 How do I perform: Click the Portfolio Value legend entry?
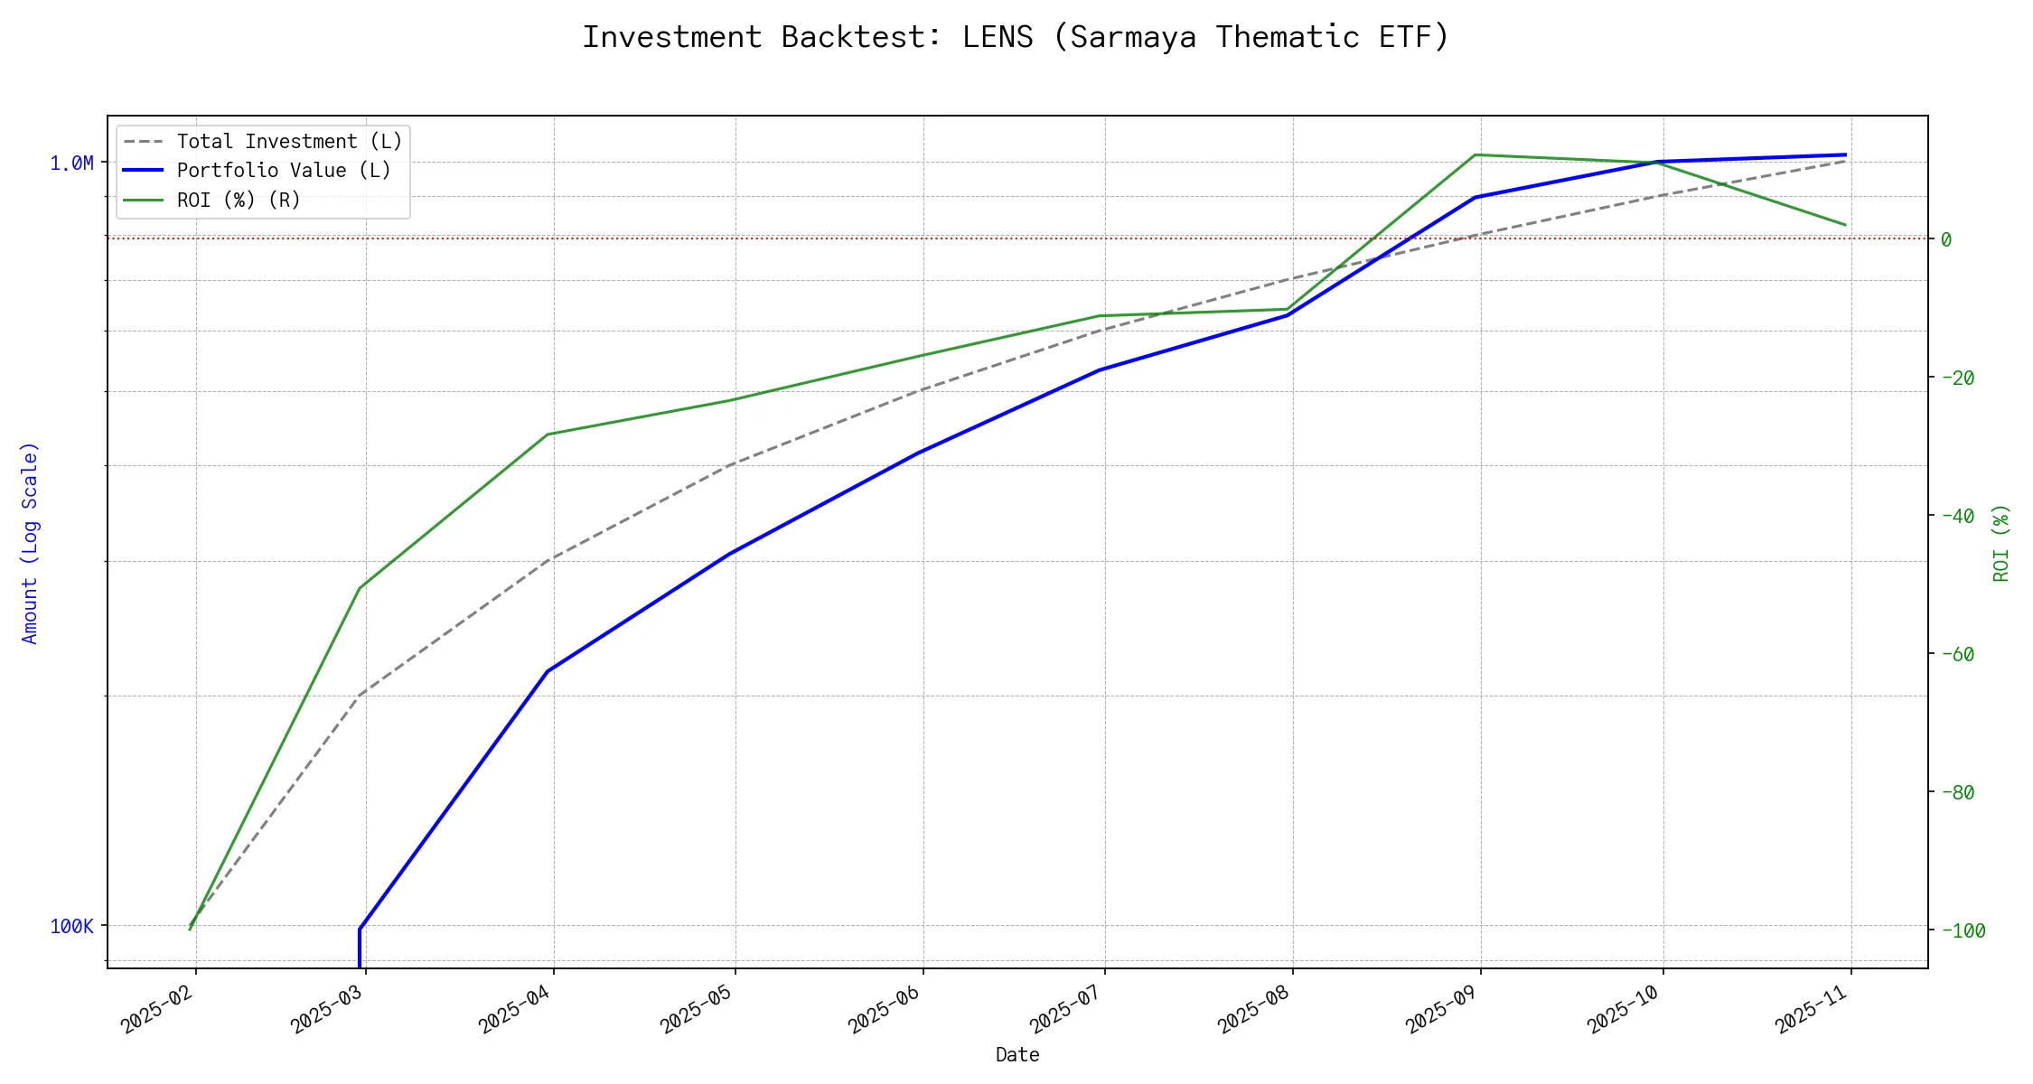click(x=284, y=171)
